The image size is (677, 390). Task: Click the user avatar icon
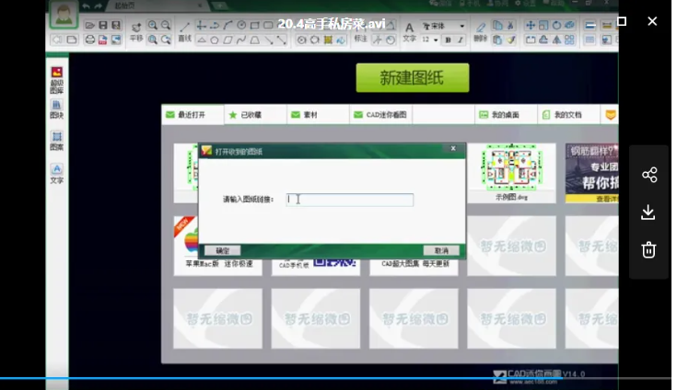[x=64, y=14]
